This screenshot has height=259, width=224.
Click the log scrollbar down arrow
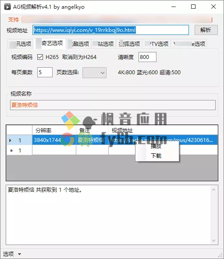click(214, 240)
